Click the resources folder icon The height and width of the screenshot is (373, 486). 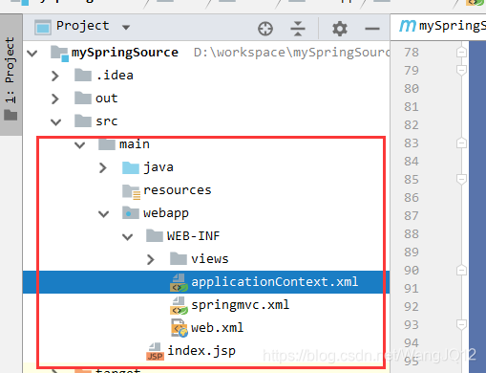(131, 191)
